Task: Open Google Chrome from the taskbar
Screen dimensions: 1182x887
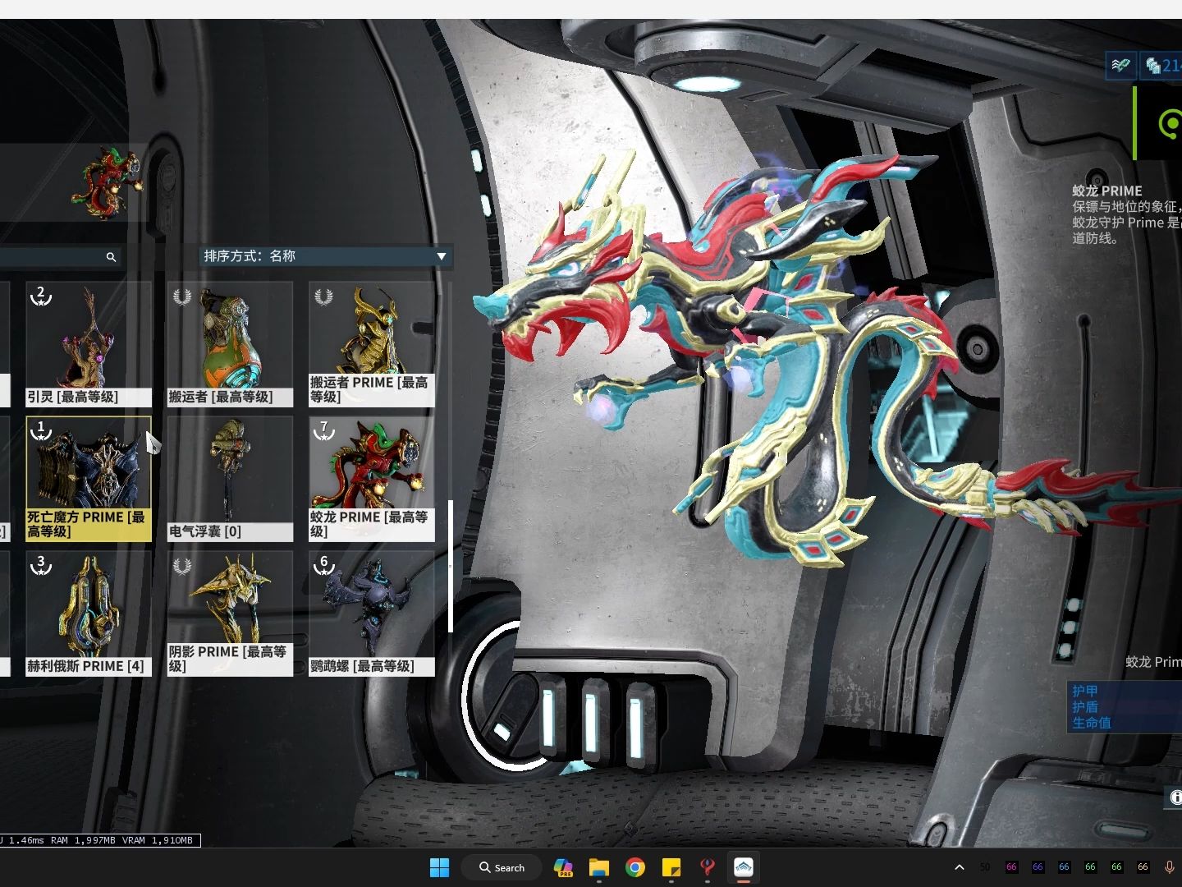Action: pos(635,867)
